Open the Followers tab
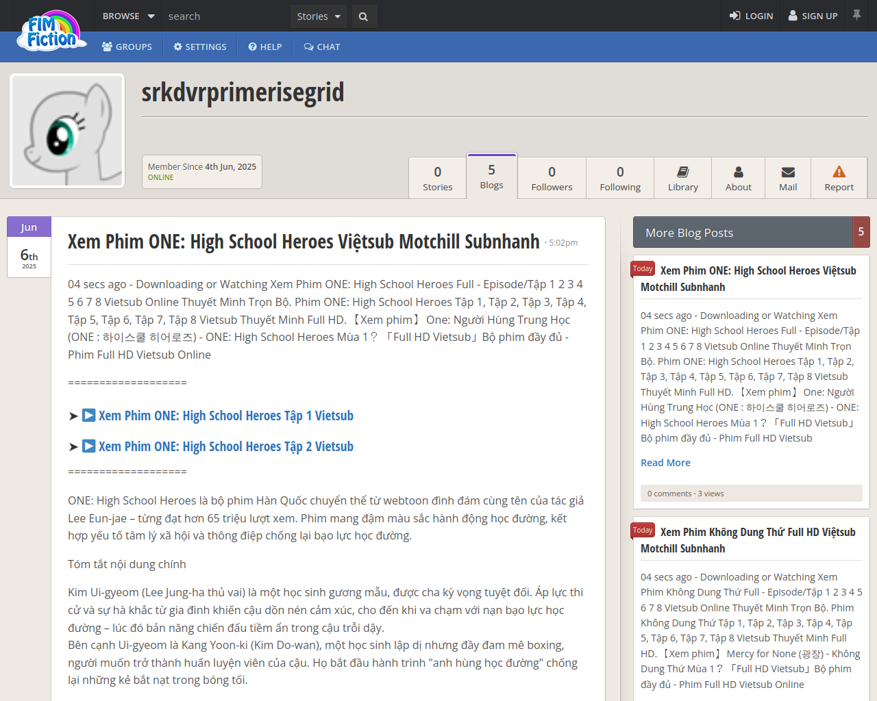Viewport: 877px width, 701px height. point(552,178)
